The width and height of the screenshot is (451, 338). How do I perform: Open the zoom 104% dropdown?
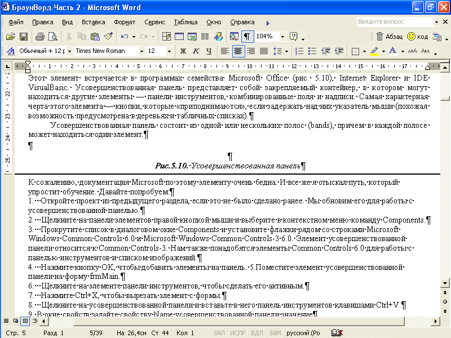point(283,37)
